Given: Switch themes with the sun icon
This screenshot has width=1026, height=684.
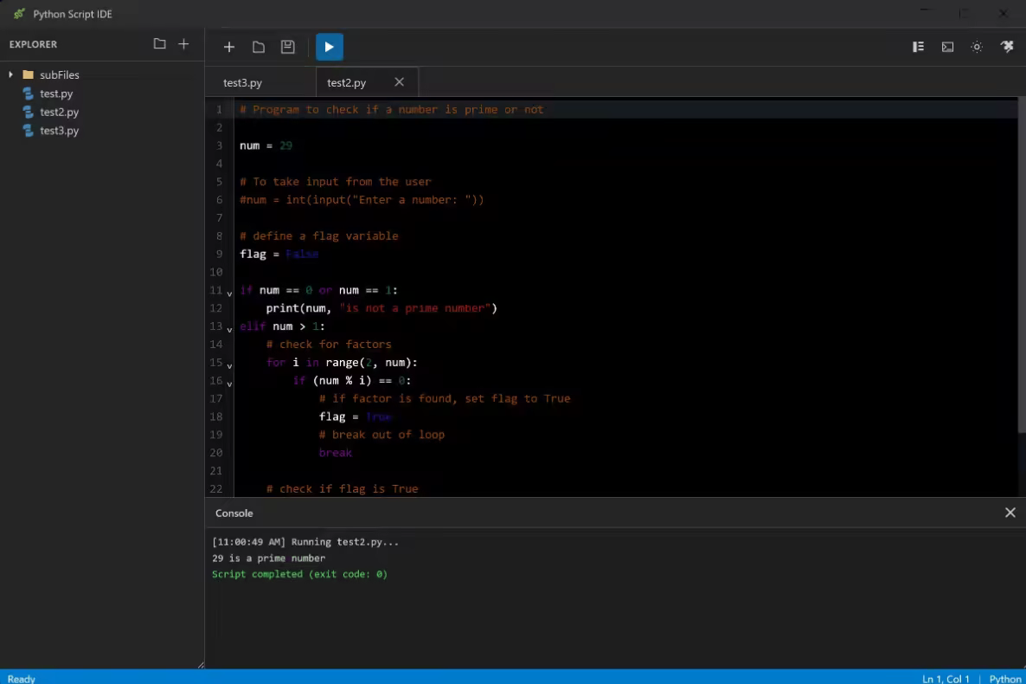Looking at the screenshot, I should [977, 47].
